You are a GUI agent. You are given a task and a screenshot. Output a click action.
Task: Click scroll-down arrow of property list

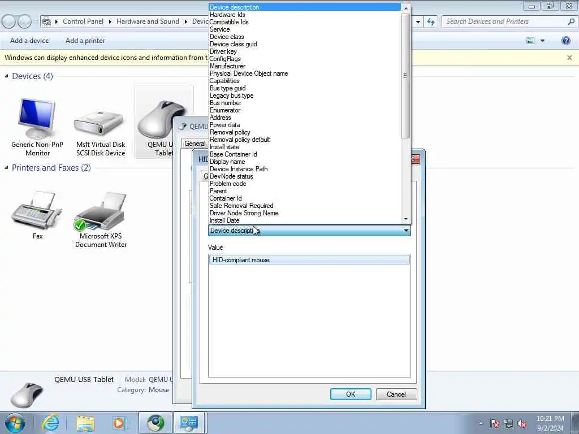pos(406,220)
